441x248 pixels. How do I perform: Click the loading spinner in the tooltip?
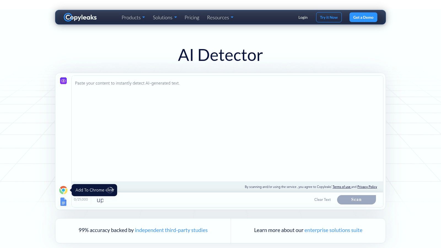(110, 190)
